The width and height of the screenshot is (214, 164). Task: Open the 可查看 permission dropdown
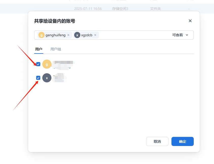tap(180, 35)
